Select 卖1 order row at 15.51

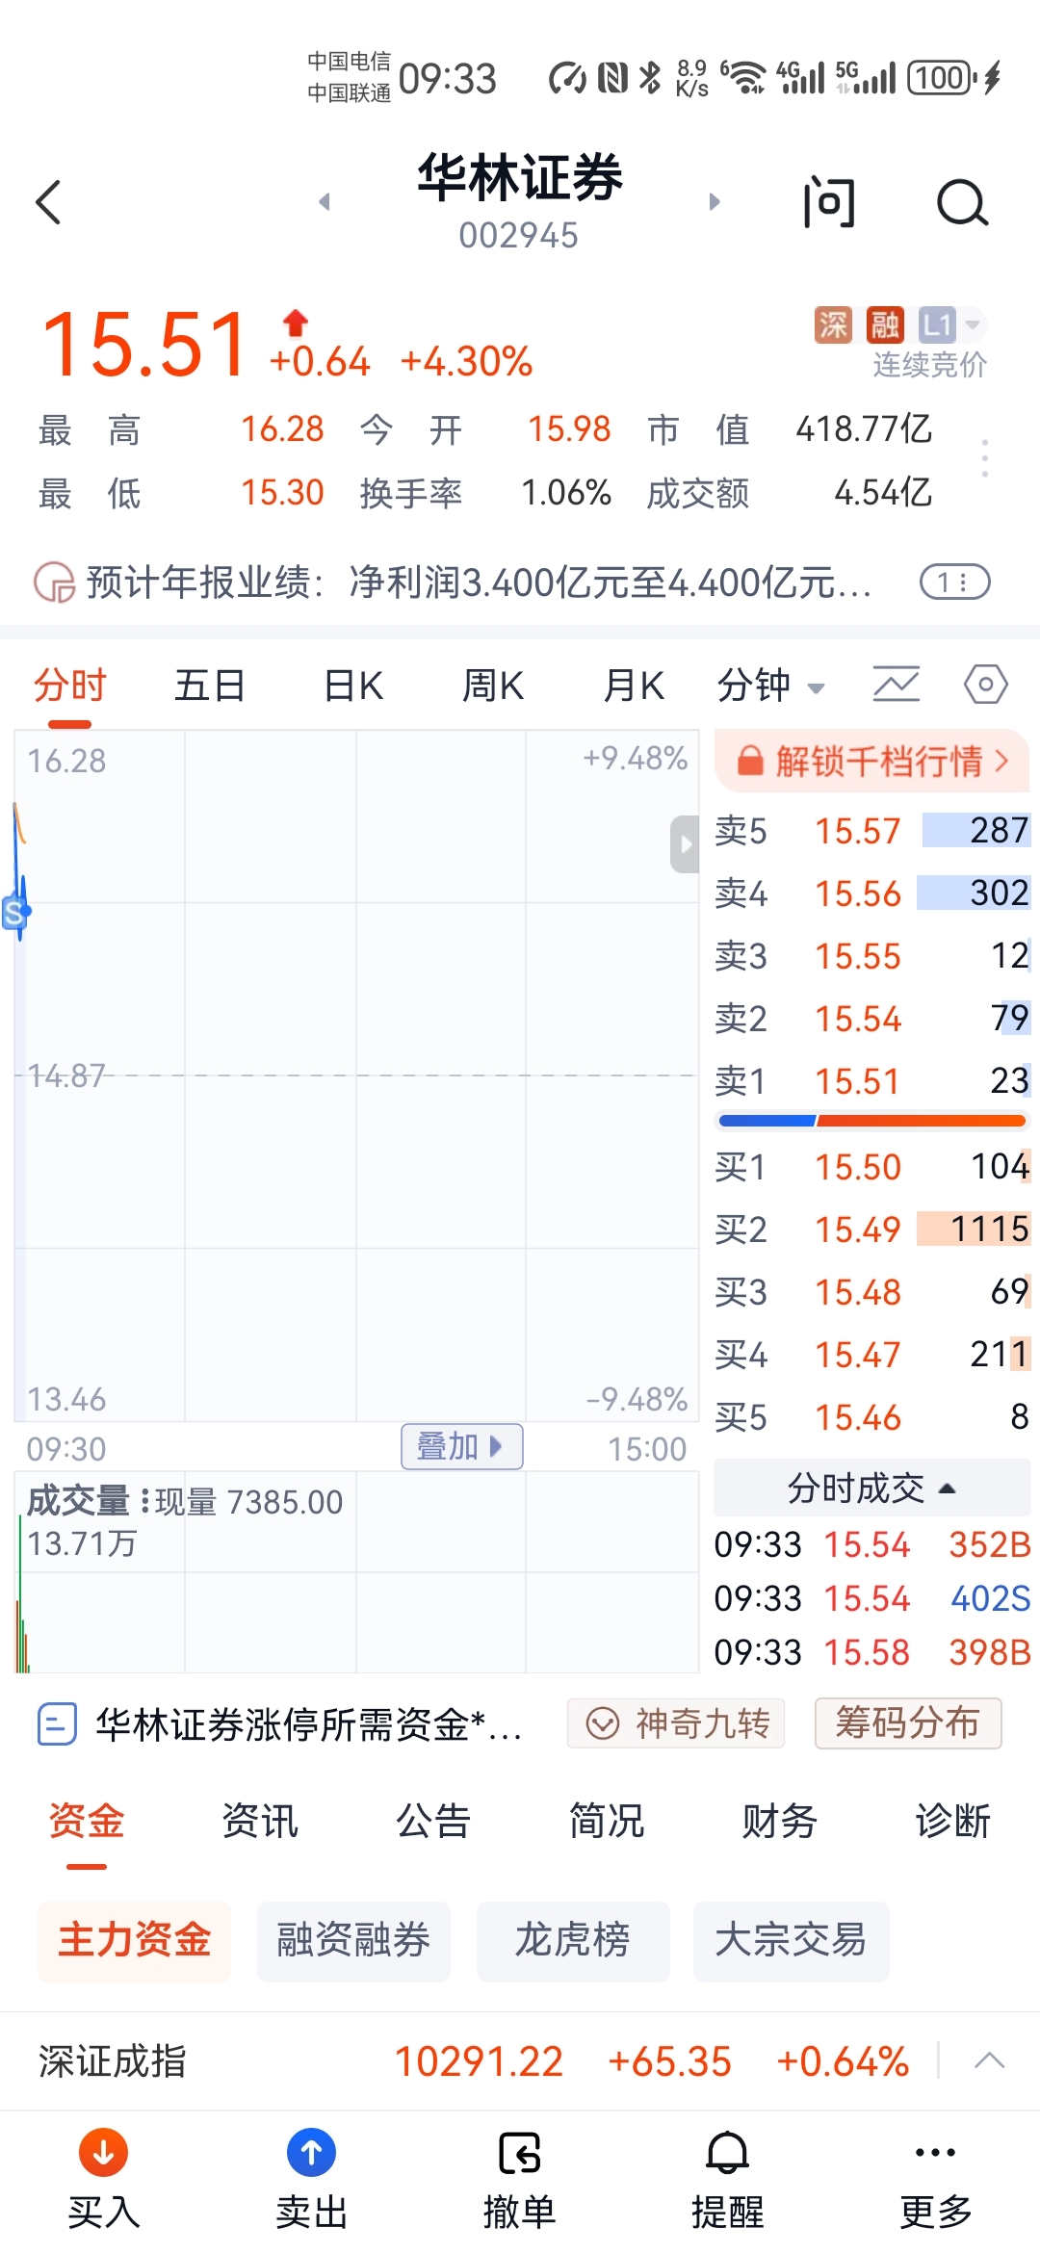click(x=872, y=1080)
